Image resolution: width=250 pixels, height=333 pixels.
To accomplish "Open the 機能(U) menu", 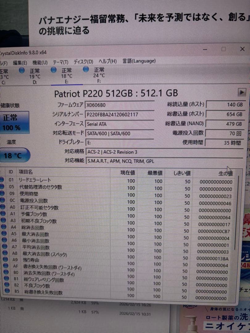I will tap(40, 63).
